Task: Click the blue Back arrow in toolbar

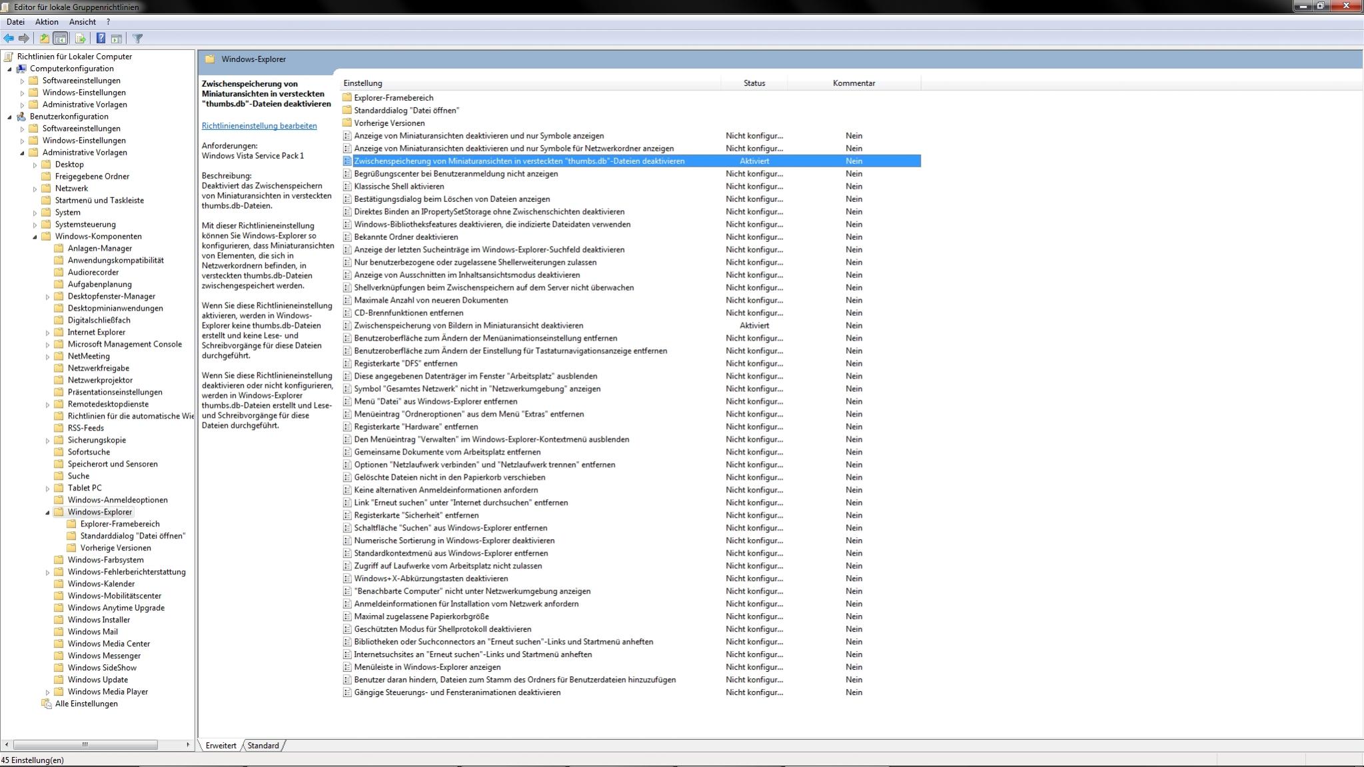Action: tap(9, 39)
